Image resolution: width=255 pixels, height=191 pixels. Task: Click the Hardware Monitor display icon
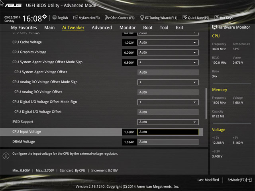[x=214, y=27]
